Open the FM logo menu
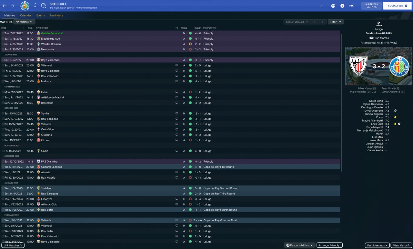Image resolution: width=413 pixels, height=249 pixels. pyautogui.click(x=351, y=6)
